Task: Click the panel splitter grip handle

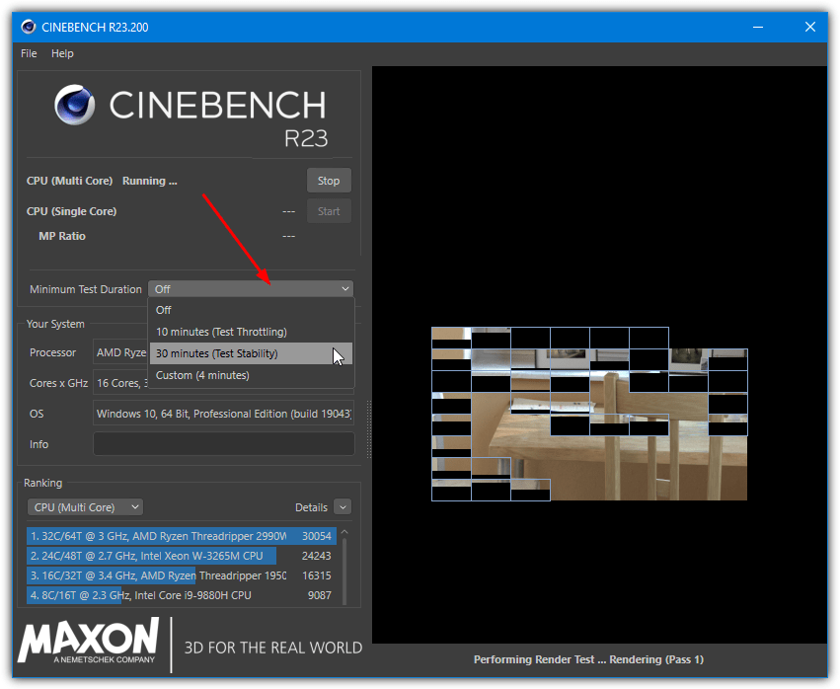Action: [369, 429]
